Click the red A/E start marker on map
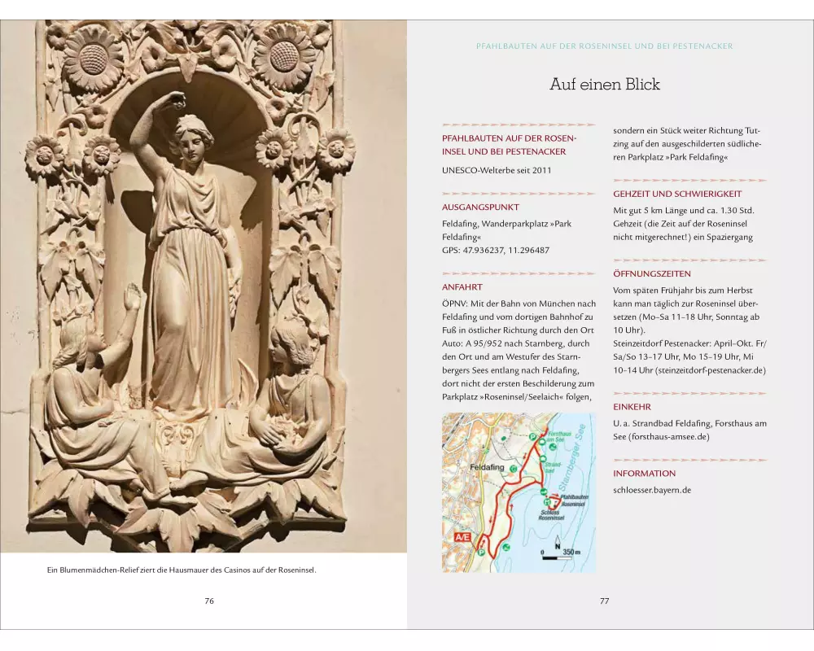The height and width of the screenshot is (651, 814). (x=462, y=538)
